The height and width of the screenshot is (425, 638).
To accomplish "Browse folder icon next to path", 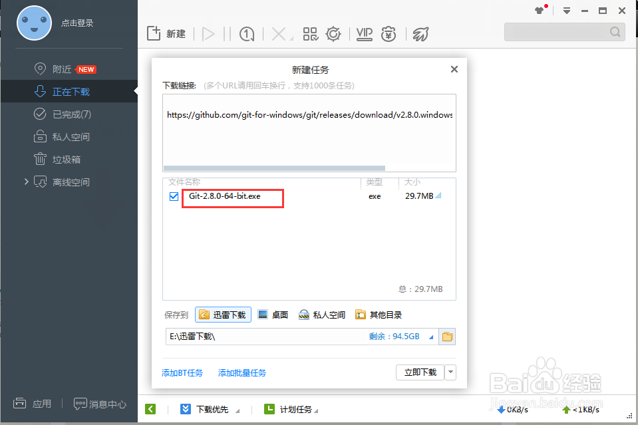I will click(x=447, y=337).
